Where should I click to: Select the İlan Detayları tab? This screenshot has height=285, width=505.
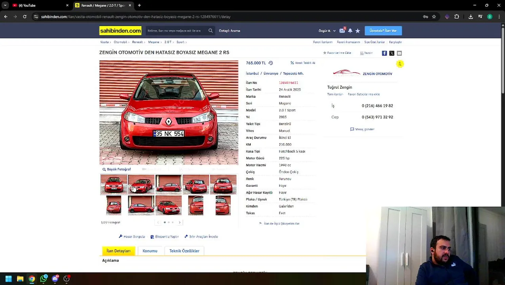(118, 251)
